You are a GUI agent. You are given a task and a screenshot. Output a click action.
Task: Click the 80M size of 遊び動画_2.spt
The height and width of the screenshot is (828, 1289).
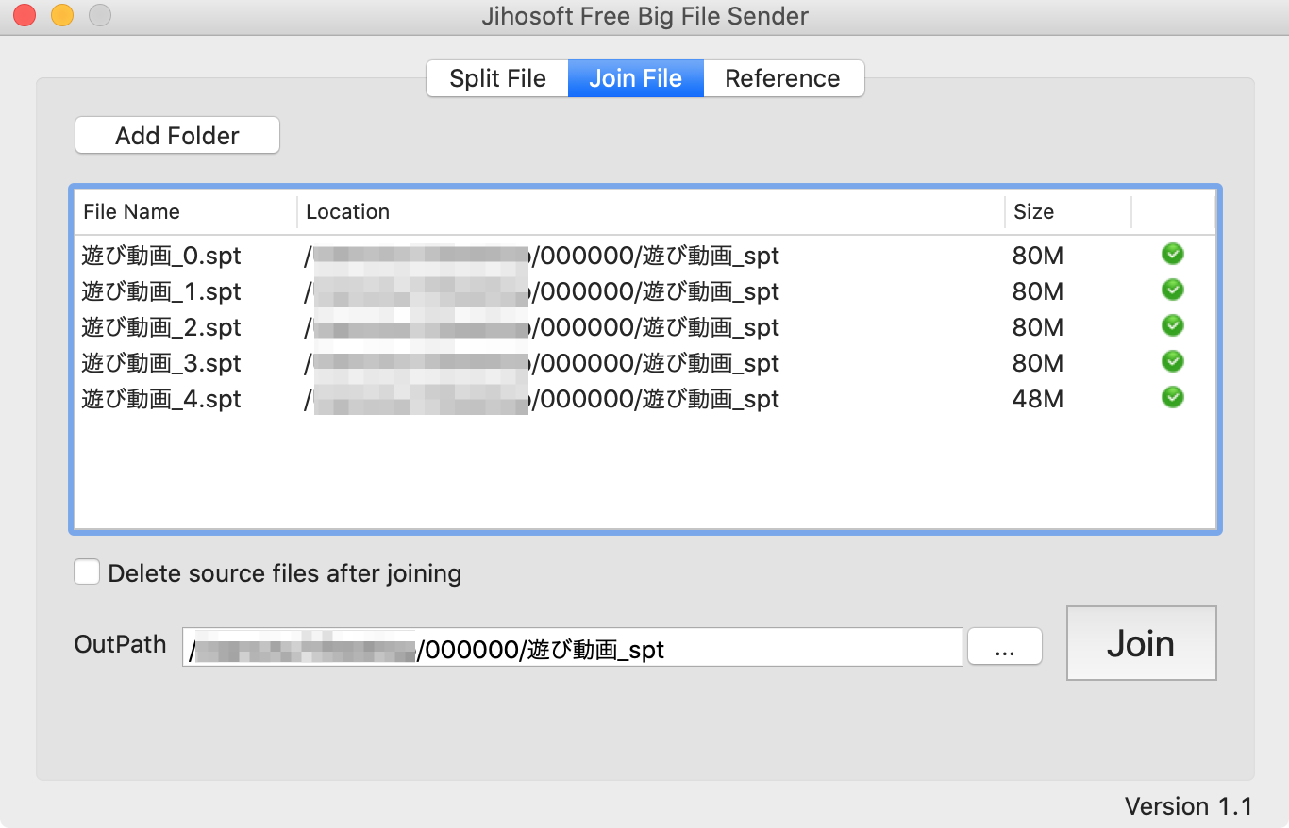tap(1038, 327)
